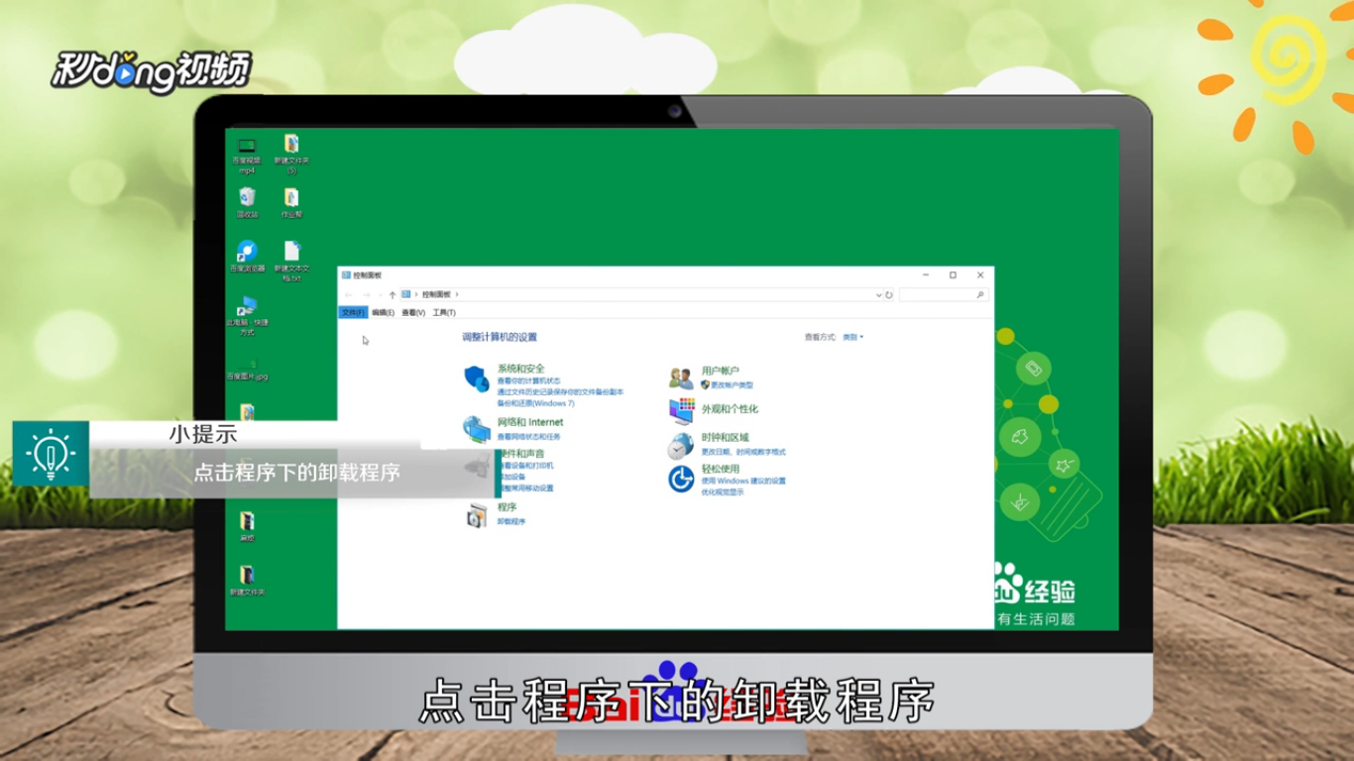Click 更改帐户类型 link
The width and height of the screenshot is (1354, 761).
(732, 384)
